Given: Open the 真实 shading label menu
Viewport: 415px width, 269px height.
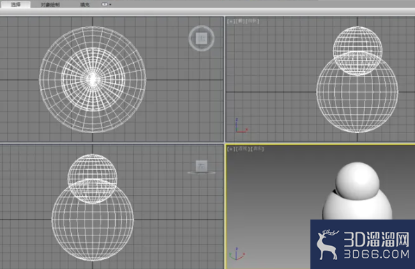Looking at the screenshot, I should point(257,149).
